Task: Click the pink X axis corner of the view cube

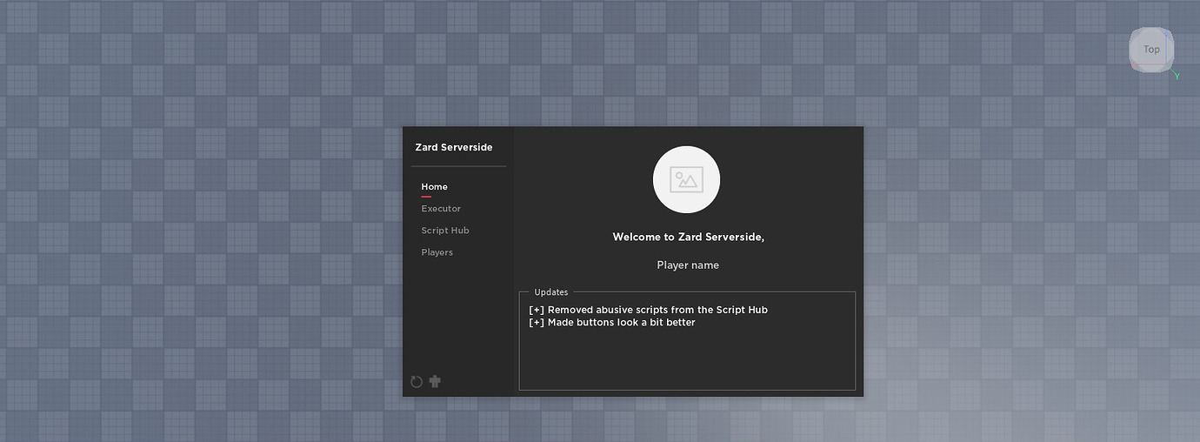Action: click(x=1134, y=65)
